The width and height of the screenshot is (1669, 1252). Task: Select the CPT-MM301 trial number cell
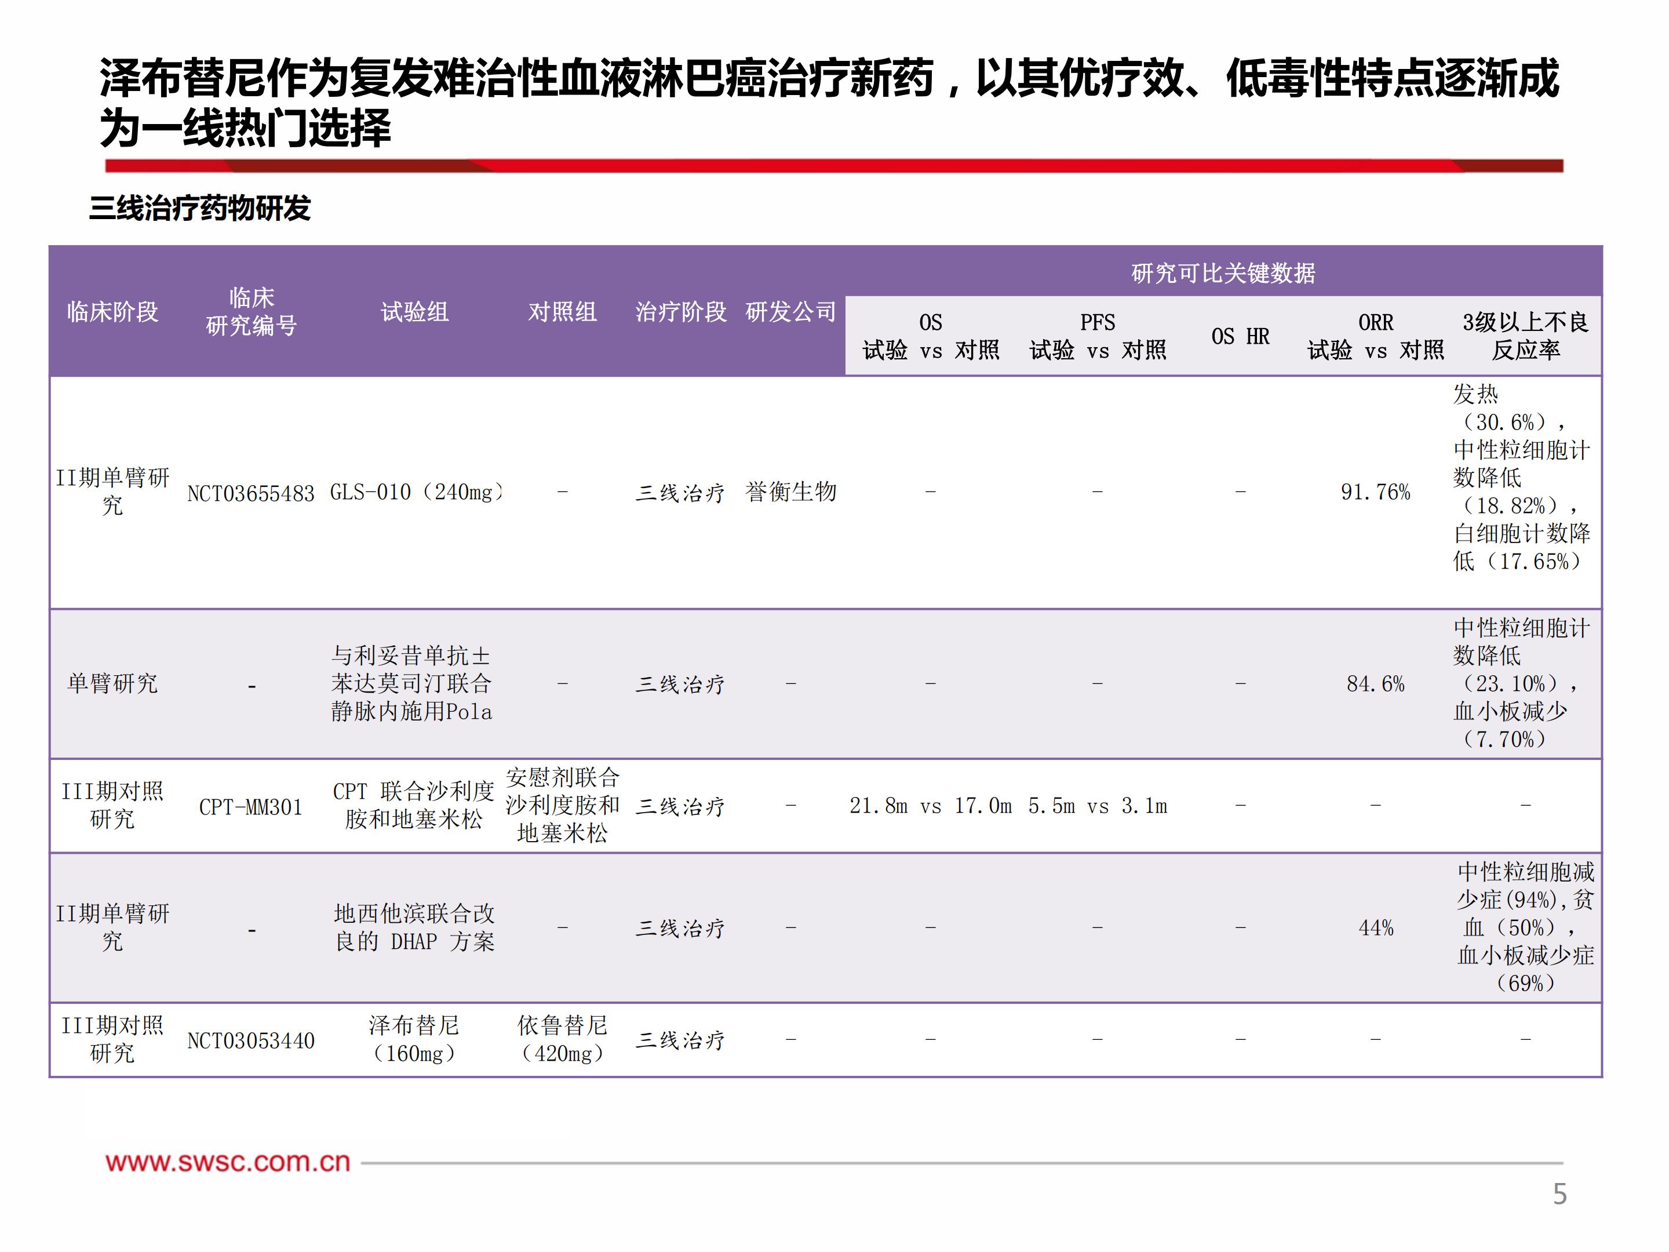click(x=252, y=807)
